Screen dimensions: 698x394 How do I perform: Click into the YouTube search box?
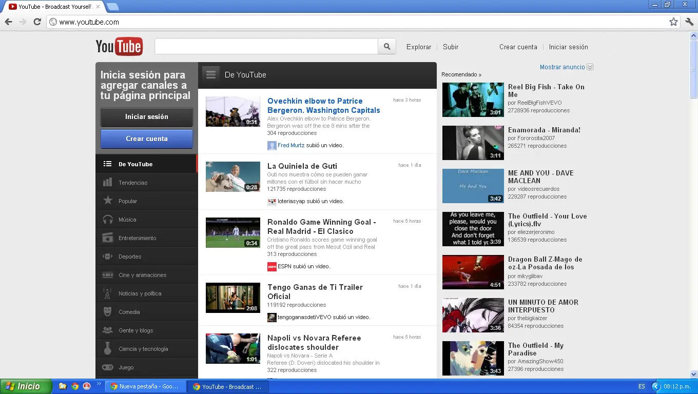pyautogui.click(x=266, y=47)
